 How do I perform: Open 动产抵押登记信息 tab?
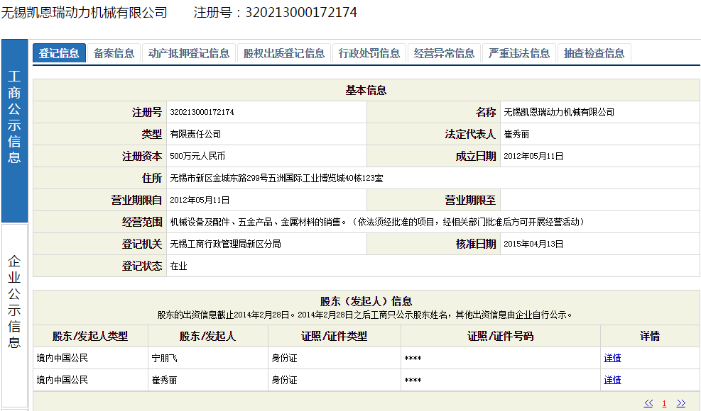click(x=189, y=53)
